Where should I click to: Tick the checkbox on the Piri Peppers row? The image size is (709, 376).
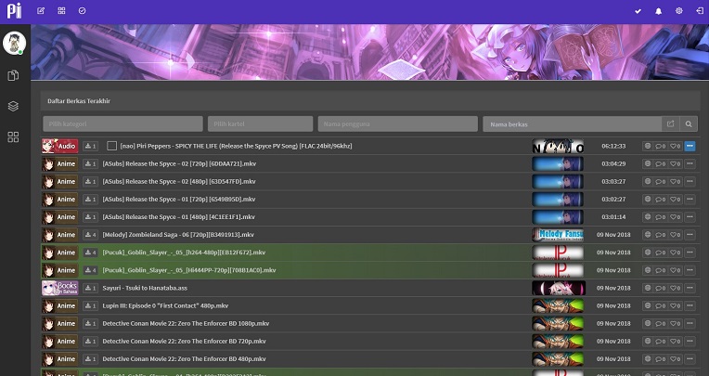pyautogui.click(x=111, y=146)
